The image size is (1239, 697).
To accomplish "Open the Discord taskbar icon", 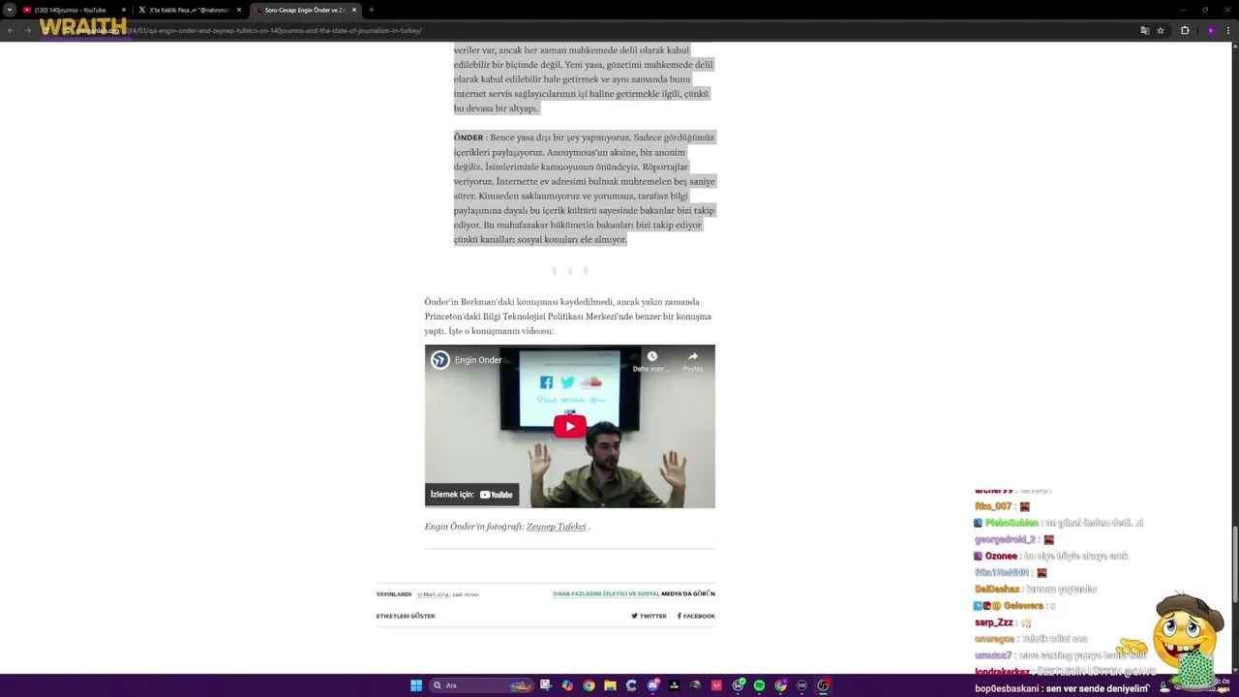I will tap(653, 685).
